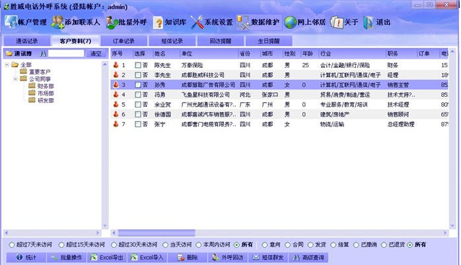Select the 结算 order status radio

[334, 245]
